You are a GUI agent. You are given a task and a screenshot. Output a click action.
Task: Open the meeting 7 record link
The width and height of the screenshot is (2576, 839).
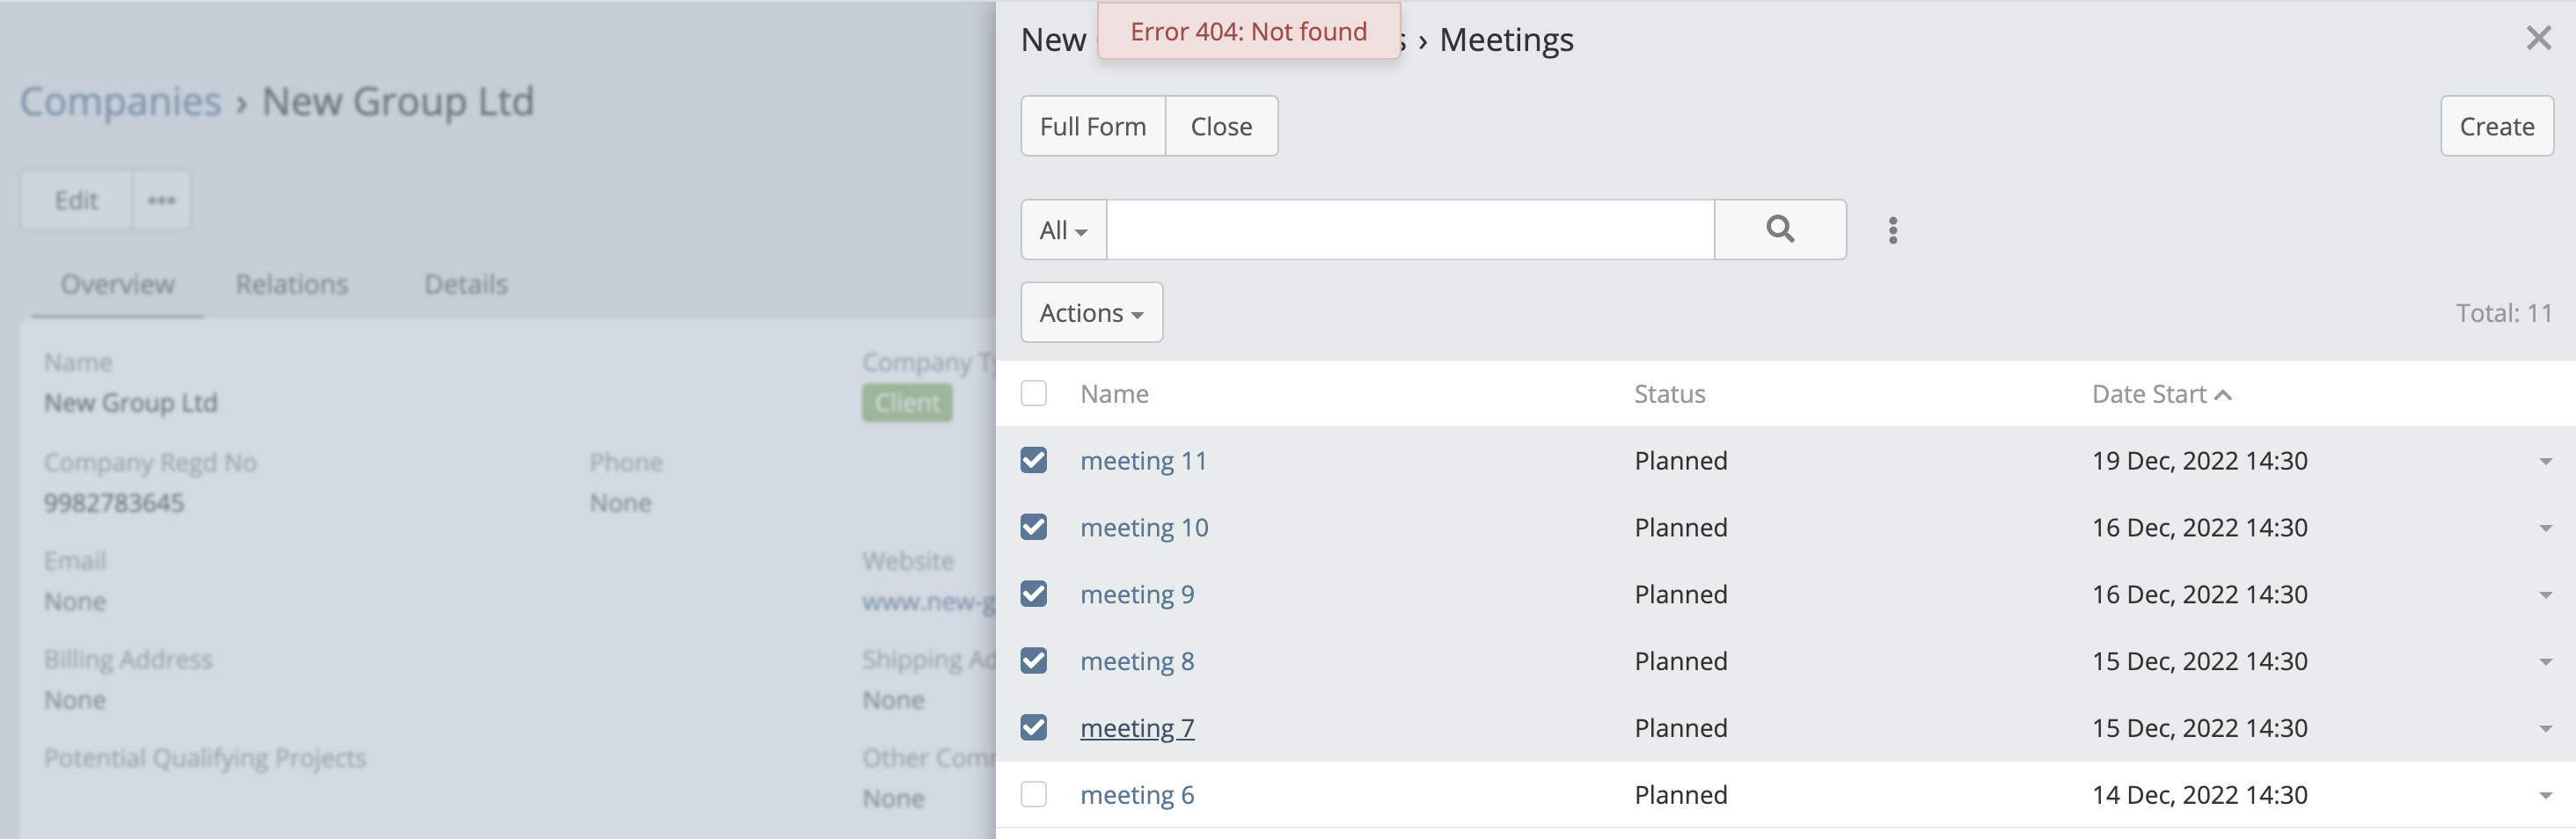point(1137,727)
